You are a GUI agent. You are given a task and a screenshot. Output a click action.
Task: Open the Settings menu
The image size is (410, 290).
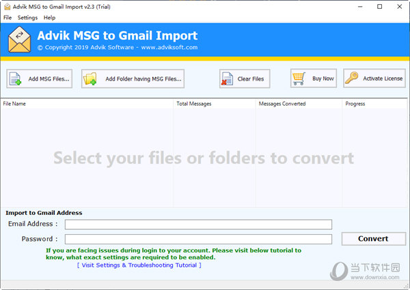[27, 18]
